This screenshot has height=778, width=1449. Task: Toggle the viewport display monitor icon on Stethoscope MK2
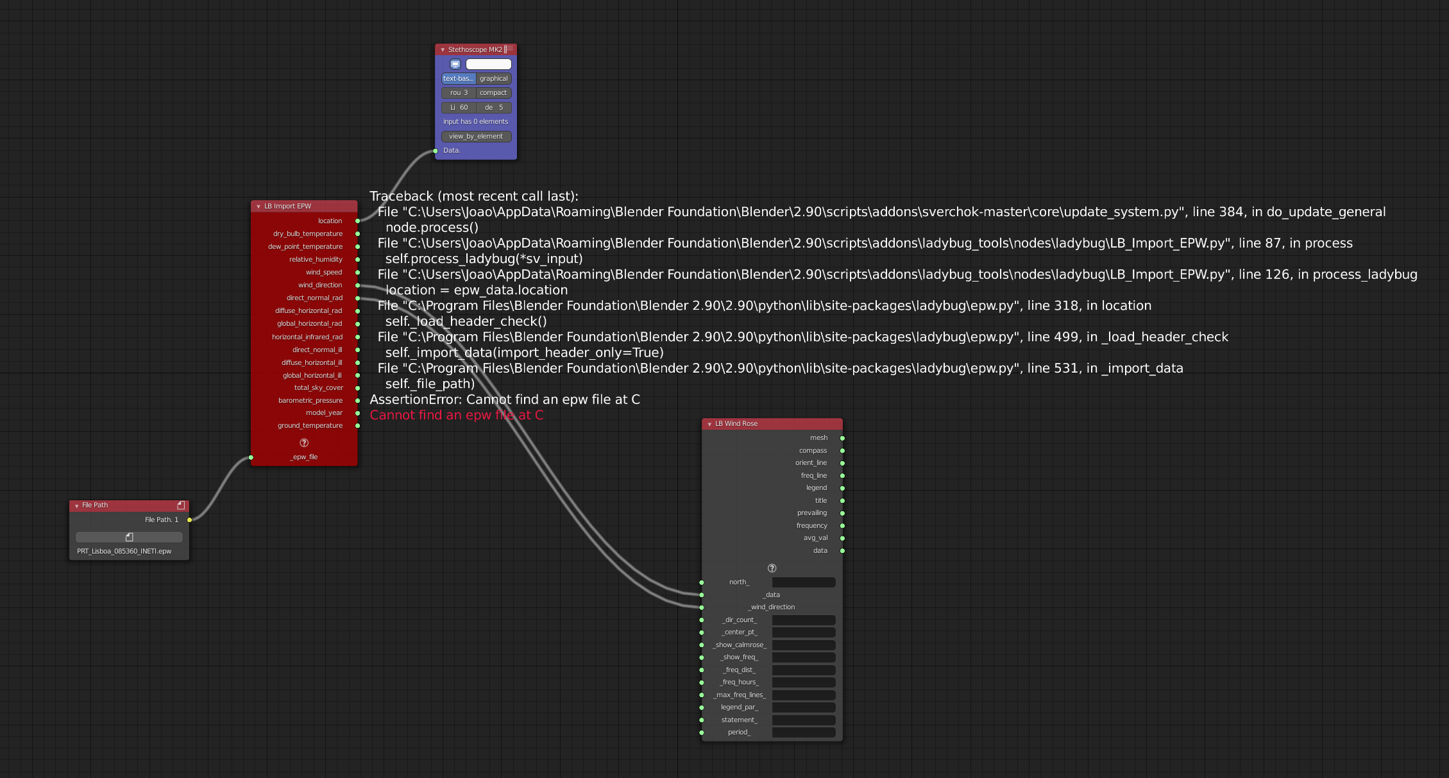click(x=455, y=64)
